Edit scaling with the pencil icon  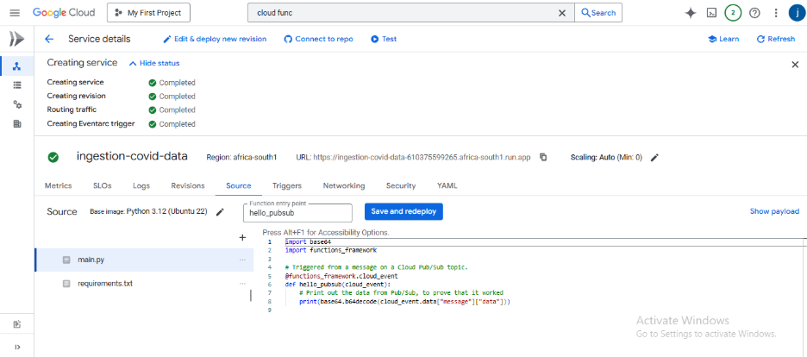click(x=654, y=158)
